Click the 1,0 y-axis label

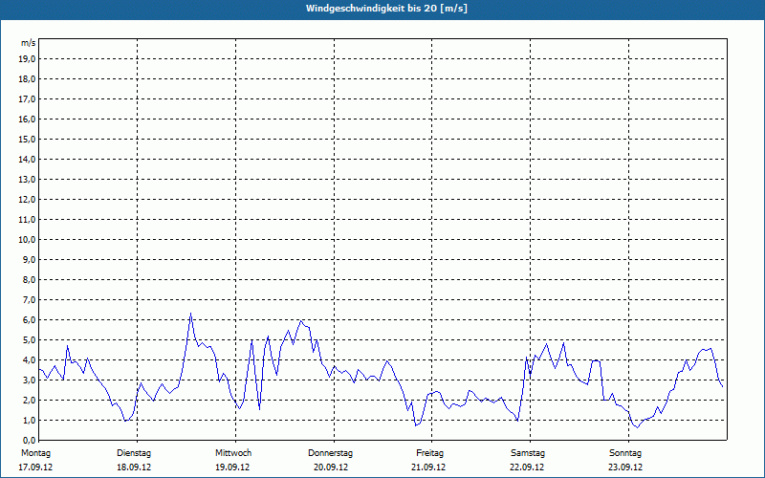(28, 420)
